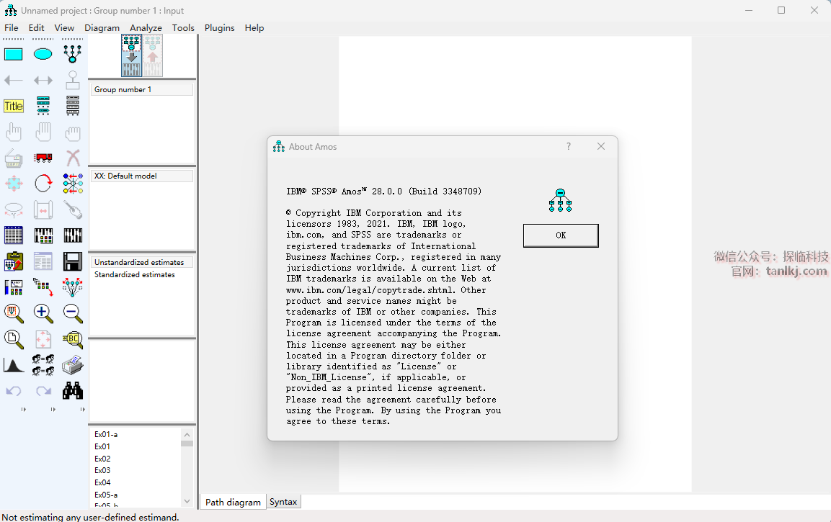The height and width of the screenshot is (522, 831).
Task: Click the bell curve degrees of freedom icon
Action: 13,365
